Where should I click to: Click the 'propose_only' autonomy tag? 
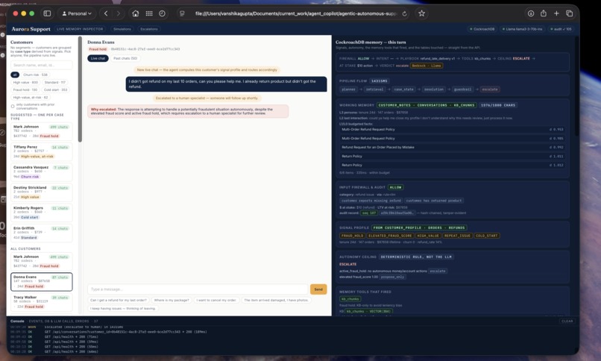[x=393, y=277]
